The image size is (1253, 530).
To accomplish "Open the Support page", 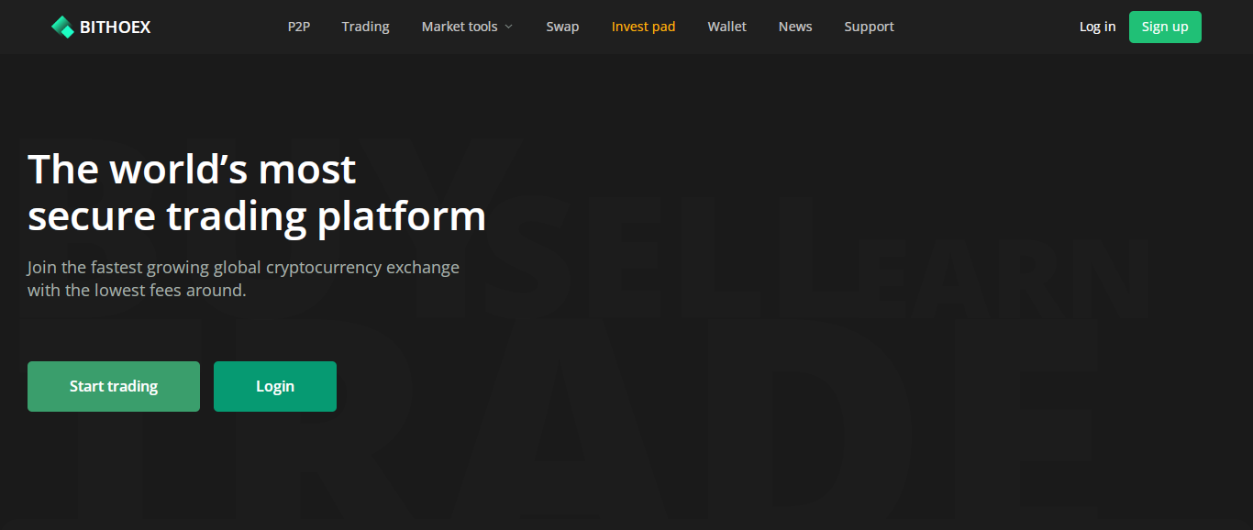I will (869, 27).
